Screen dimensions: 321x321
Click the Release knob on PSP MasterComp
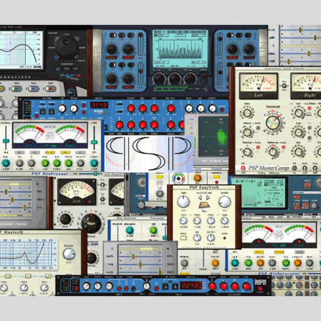click(x=247, y=152)
